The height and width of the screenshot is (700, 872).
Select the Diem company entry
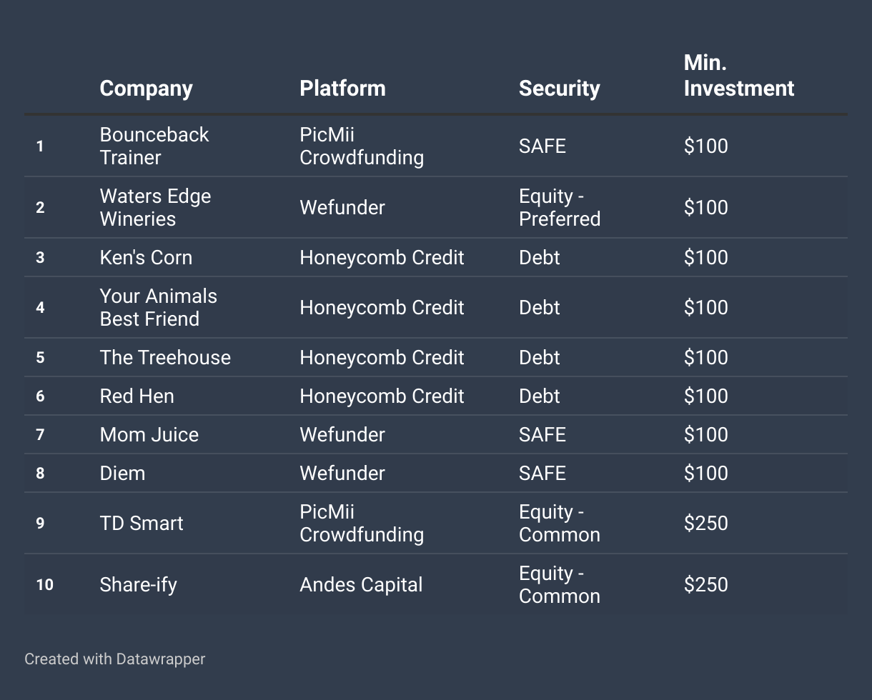click(122, 473)
